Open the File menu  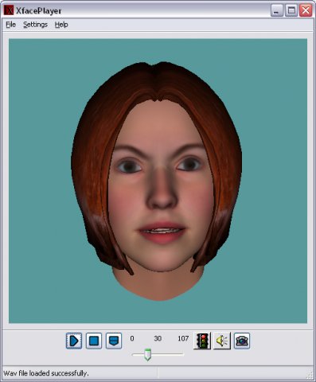click(x=11, y=25)
